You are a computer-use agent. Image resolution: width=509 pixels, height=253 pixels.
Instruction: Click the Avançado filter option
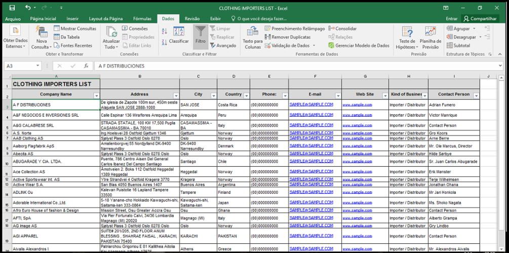tap(223, 45)
